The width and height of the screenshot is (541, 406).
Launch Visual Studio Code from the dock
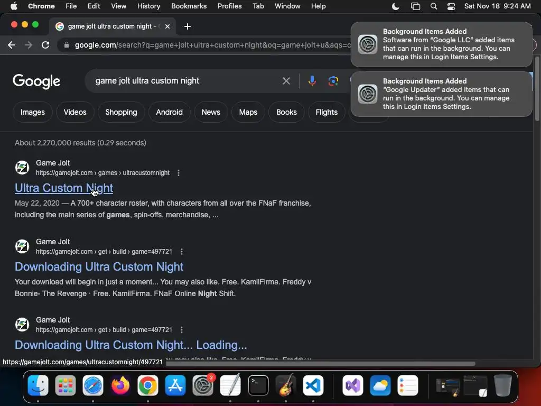[313, 385]
